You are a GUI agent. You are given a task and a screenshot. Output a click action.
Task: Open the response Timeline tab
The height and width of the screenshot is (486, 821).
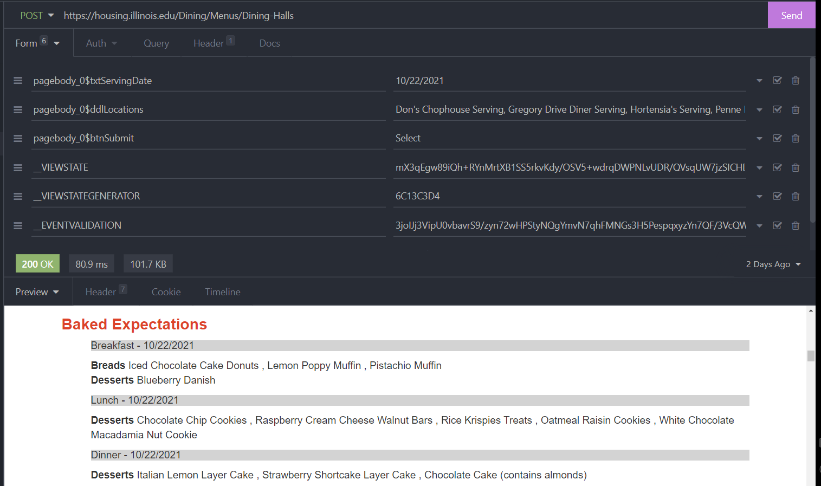pyautogui.click(x=223, y=292)
